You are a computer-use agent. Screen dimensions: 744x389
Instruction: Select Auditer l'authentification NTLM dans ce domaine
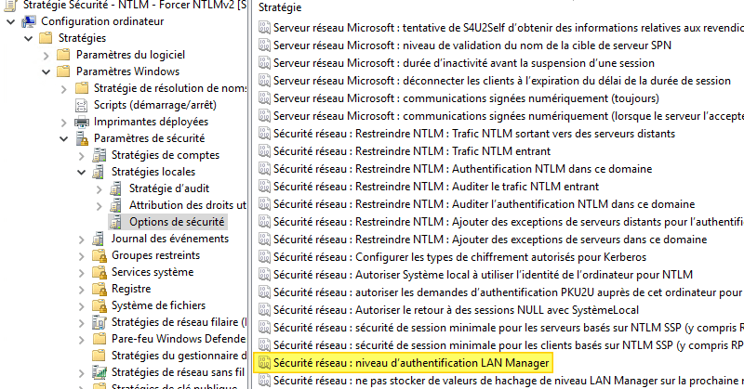click(x=484, y=204)
